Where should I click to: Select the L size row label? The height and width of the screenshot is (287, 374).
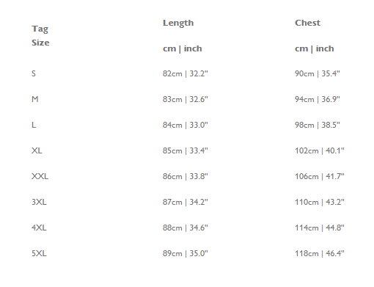pyautogui.click(x=34, y=125)
